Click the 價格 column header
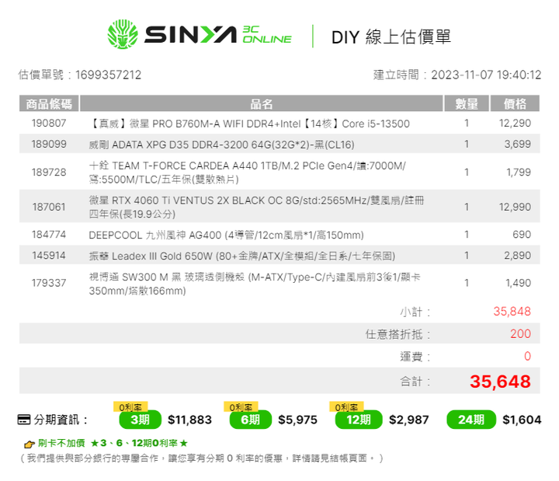 click(x=515, y=104)
